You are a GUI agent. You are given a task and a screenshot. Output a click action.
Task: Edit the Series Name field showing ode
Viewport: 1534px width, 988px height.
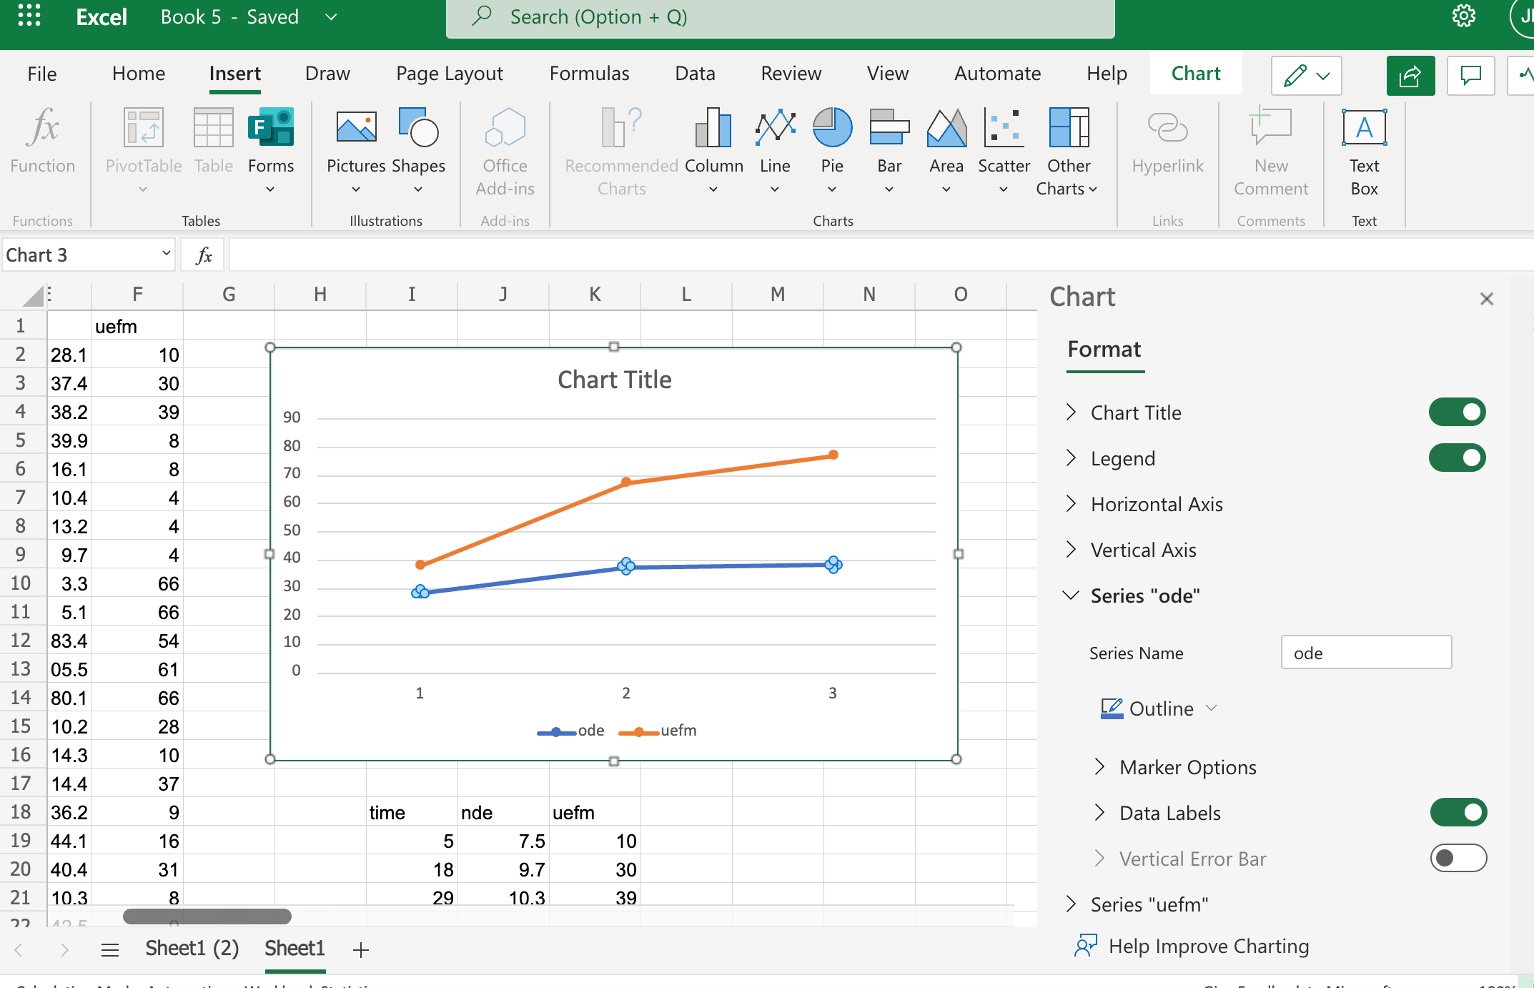pyautogui.click(x=1366, y=652)
